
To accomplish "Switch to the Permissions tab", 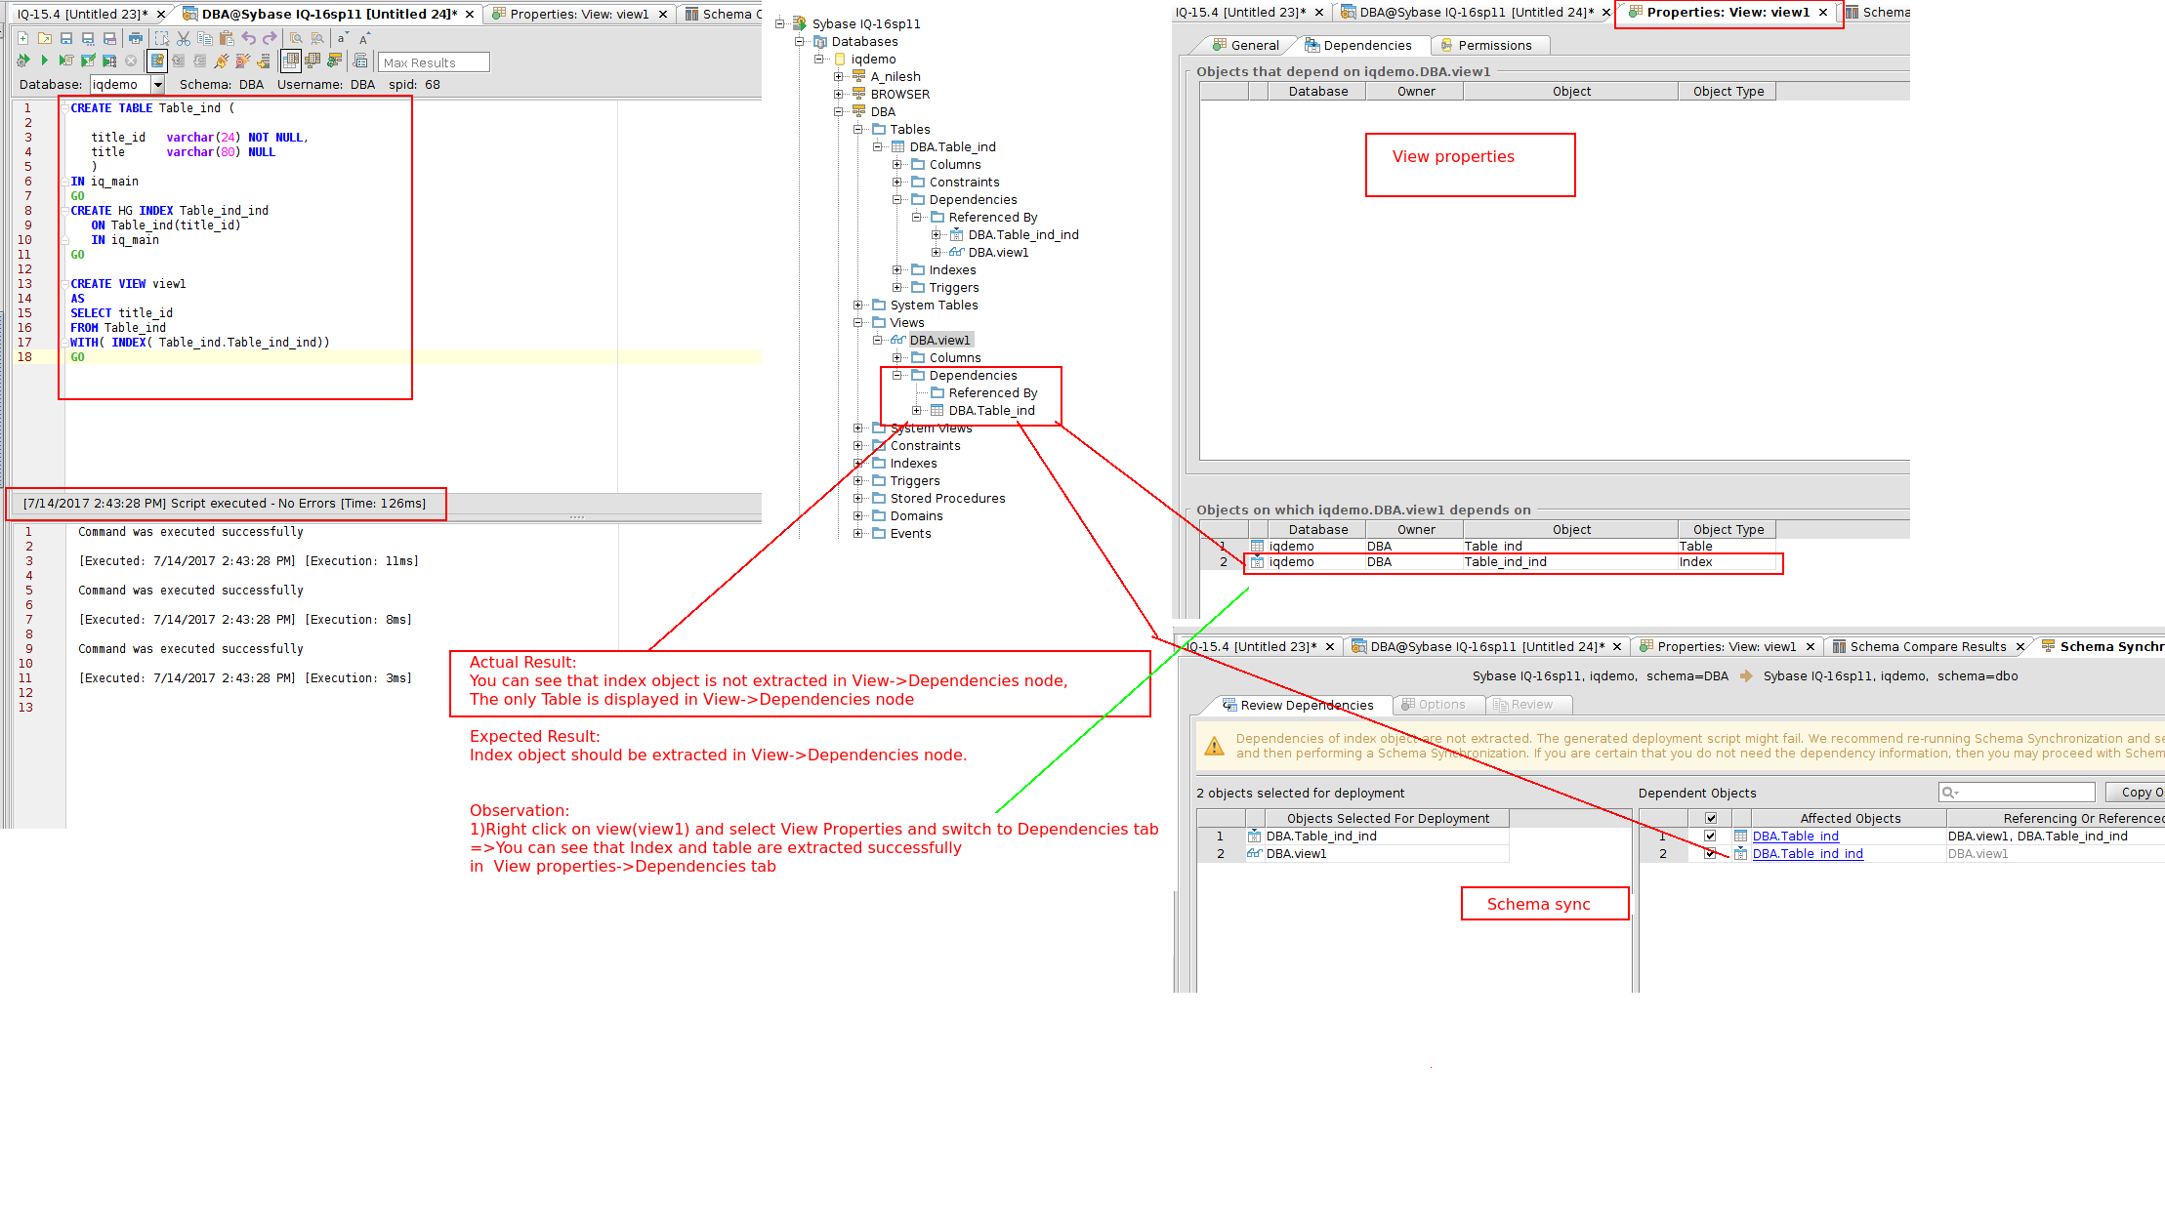I will pyautogui.click(x=1493, y=45).
